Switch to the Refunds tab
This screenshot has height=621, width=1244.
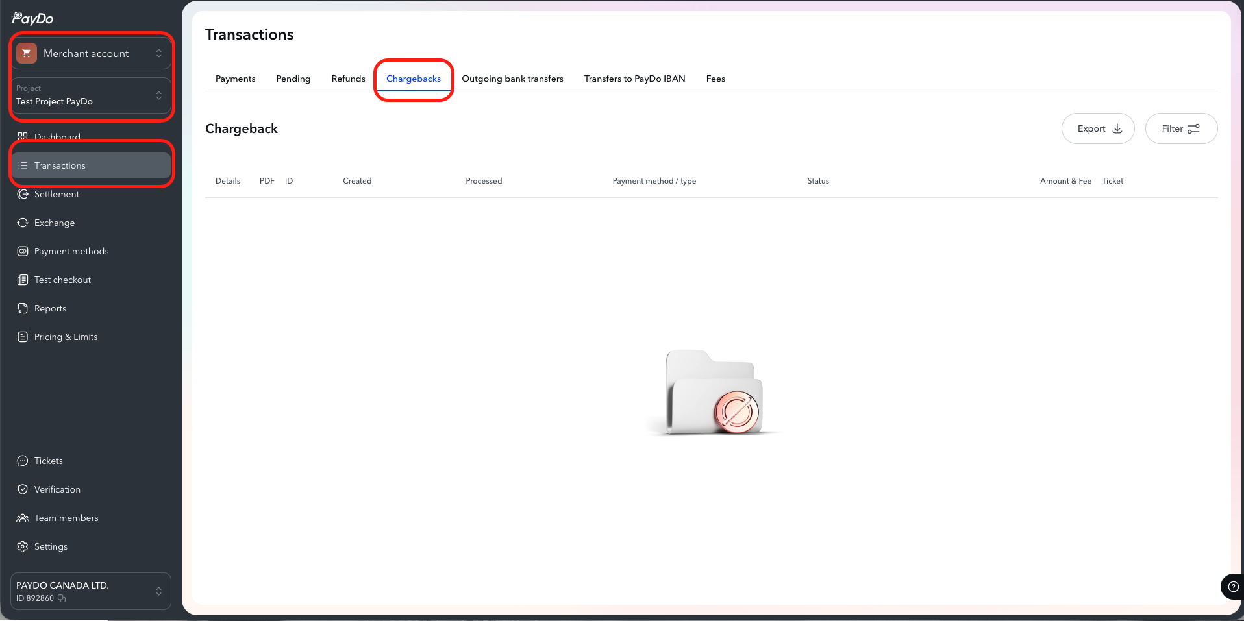tap(349, 79)
